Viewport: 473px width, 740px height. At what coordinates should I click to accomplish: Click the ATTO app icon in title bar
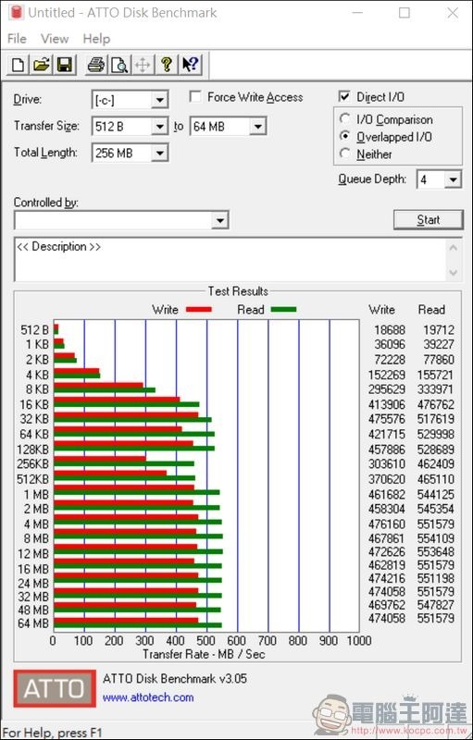point(16,13)
